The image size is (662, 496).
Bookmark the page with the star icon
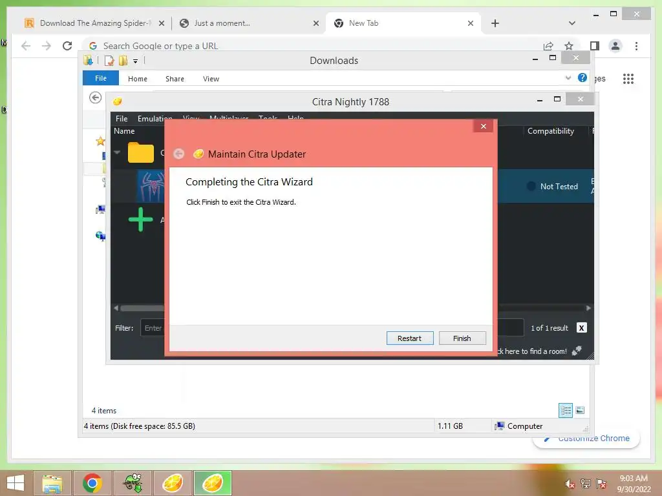(569, 46)
